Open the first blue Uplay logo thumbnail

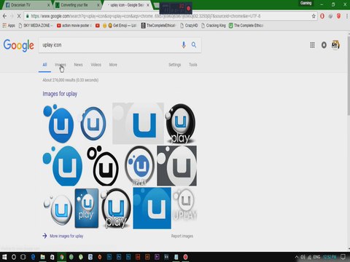58,124
